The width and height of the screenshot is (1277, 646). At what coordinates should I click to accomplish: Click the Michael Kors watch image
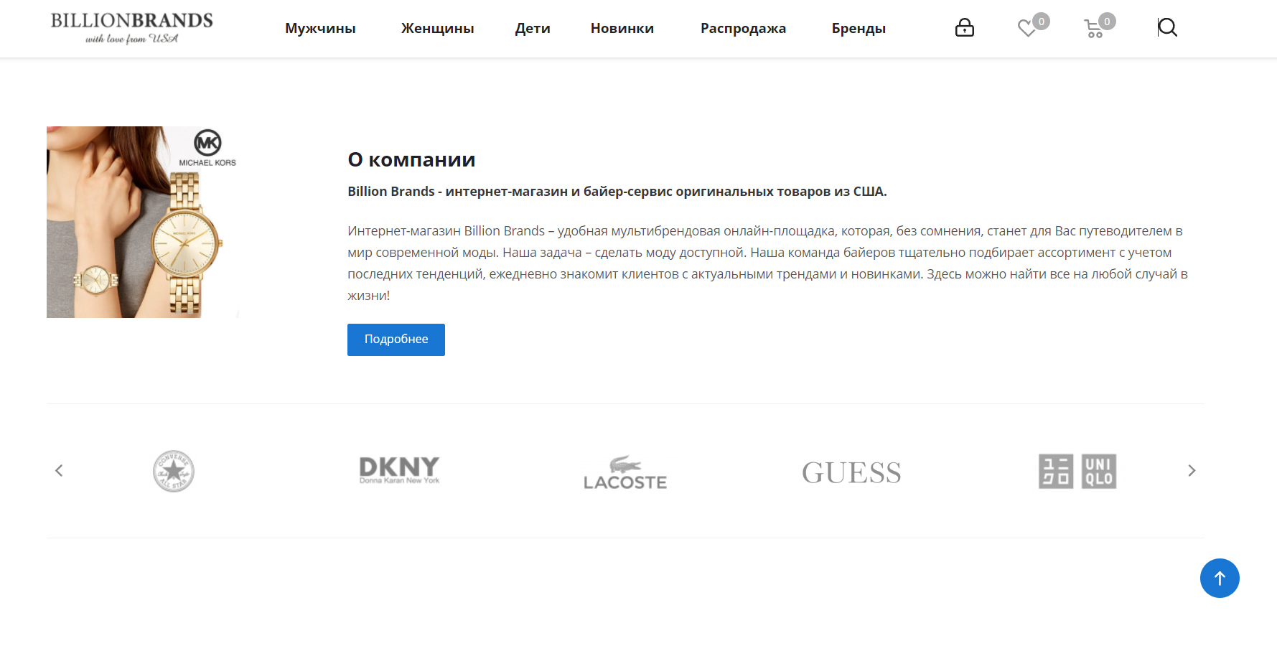pyautogui.click(x=143, y=222)
